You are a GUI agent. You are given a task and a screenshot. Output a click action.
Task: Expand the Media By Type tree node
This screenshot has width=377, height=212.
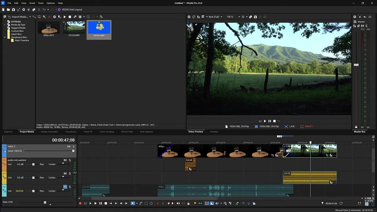click(x=5, y=25)
